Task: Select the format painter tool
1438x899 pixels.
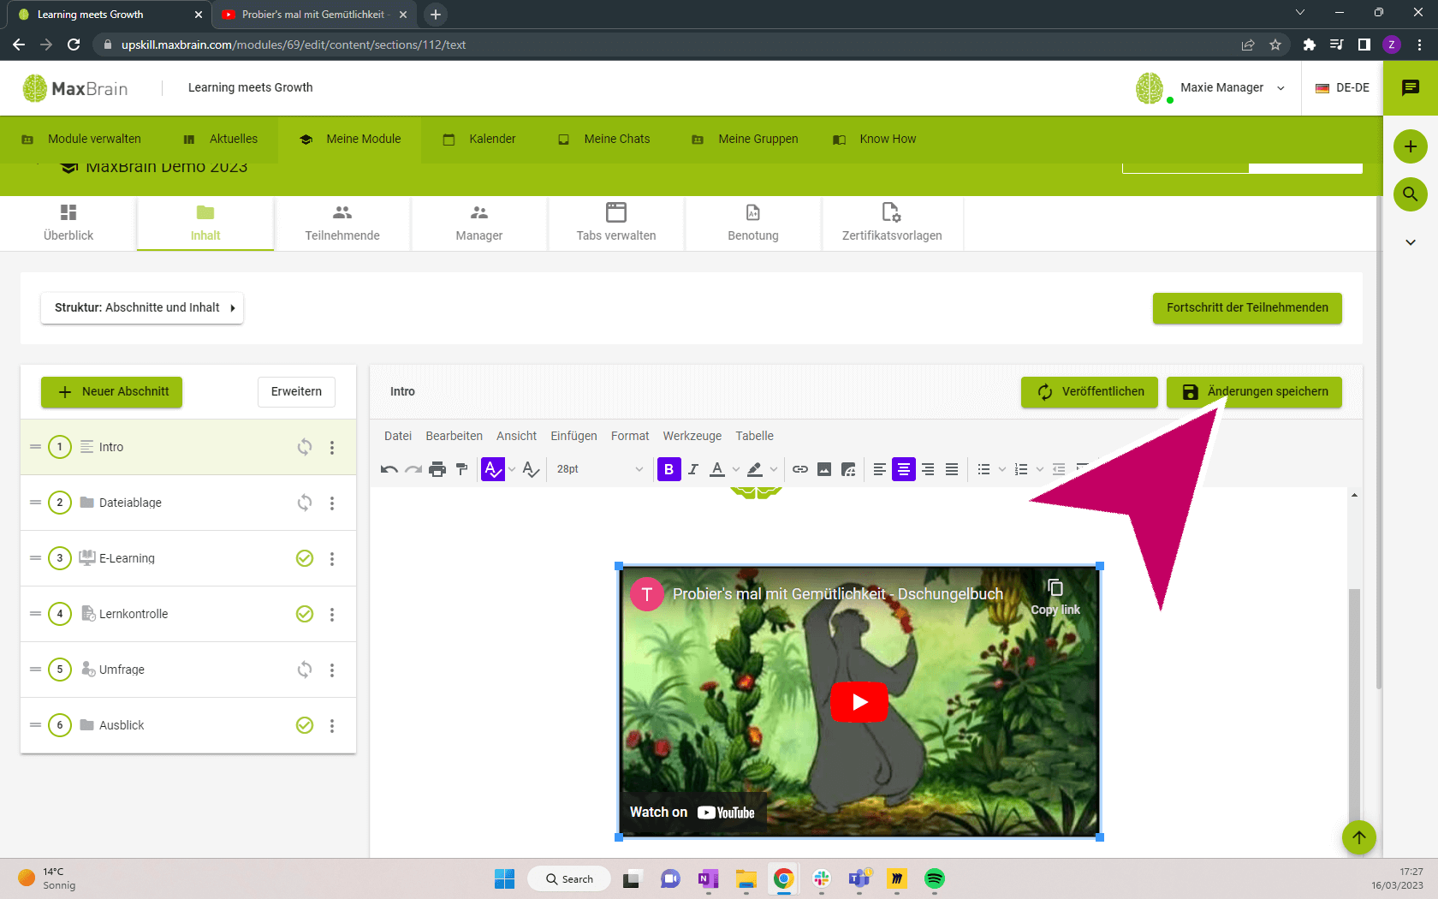Action: coord(461,469)
